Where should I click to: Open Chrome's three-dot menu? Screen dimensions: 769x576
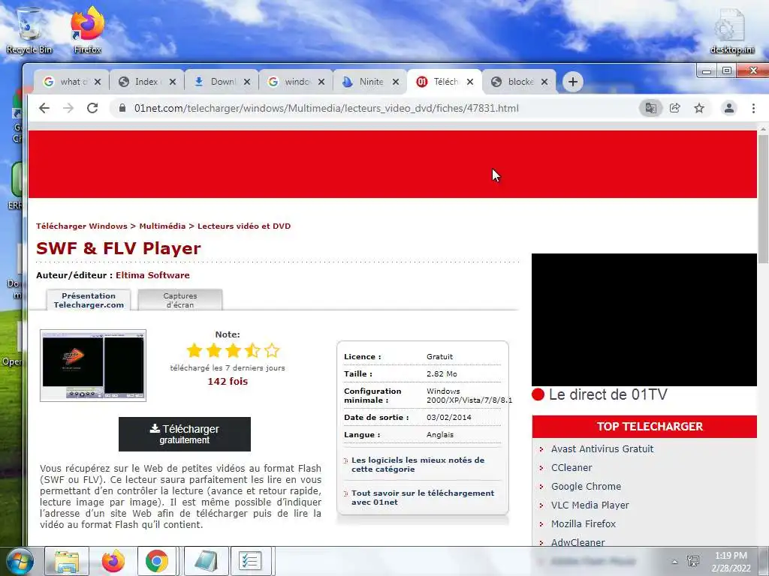click(753, 108)
